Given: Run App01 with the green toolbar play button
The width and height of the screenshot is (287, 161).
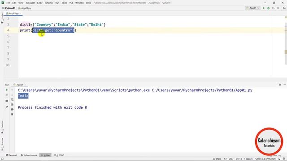Looking at the screenshot, I should tap(264, 8).
